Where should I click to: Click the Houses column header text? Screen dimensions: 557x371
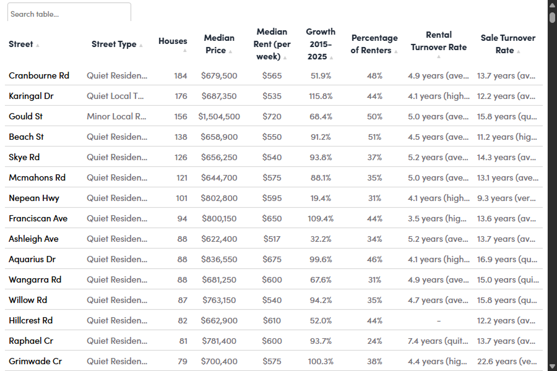[173, 41]
